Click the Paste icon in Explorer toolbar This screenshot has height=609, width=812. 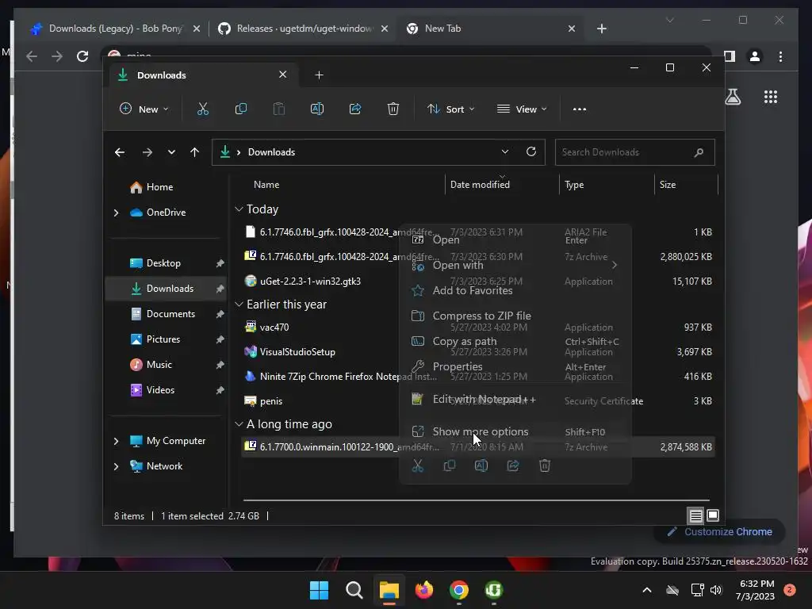click(x=278, y=109)
